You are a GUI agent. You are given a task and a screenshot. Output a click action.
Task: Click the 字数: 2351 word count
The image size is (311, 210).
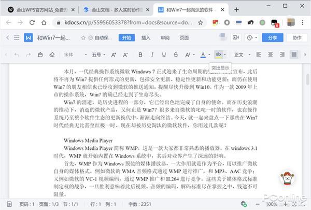point(139,204)
